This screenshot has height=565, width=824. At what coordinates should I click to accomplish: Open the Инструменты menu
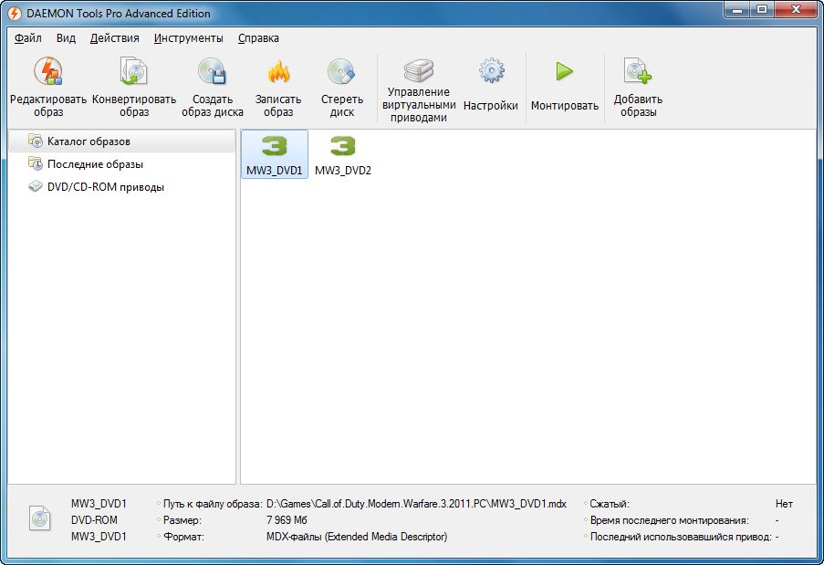(189, 37)
